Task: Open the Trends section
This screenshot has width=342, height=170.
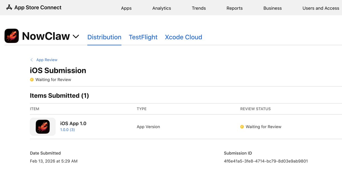Action: pyautogui.click(x=199, y=8)
